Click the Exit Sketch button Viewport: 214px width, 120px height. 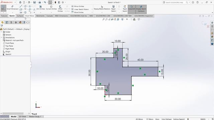coord(3,8)
